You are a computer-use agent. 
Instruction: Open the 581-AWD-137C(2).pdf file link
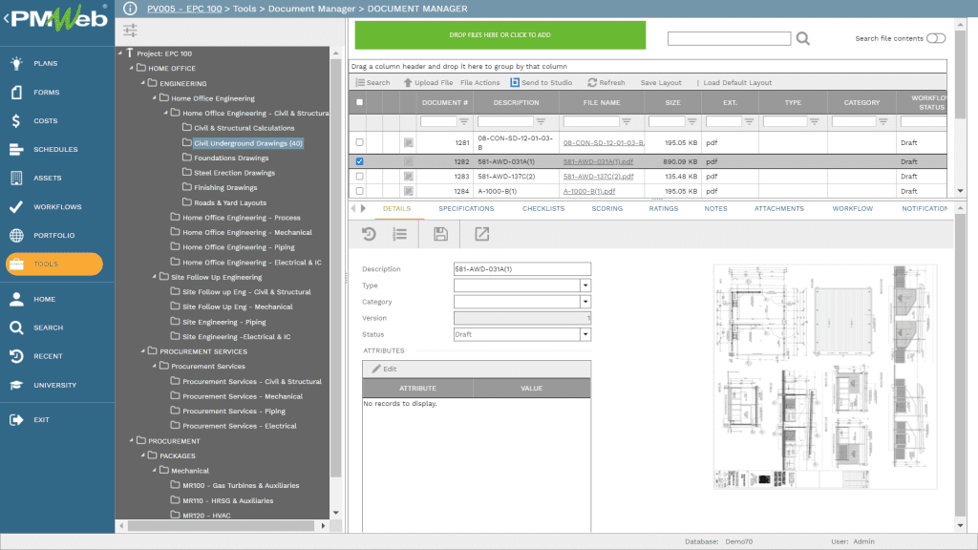pyautogui.click(x=598, y=177)
